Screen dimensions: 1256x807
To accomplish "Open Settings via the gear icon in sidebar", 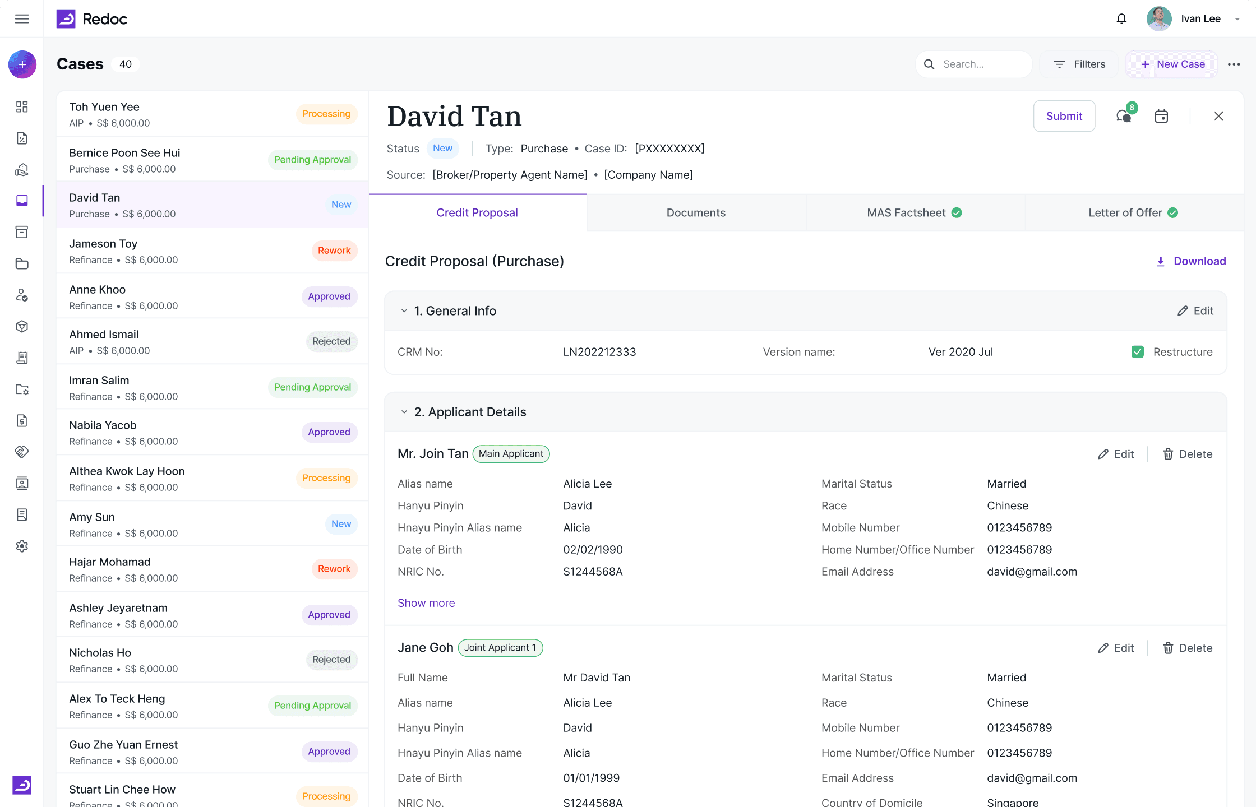I will point(22,546).
